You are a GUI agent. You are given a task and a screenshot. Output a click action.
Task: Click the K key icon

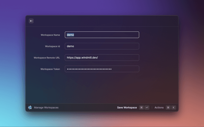point(173,108)
